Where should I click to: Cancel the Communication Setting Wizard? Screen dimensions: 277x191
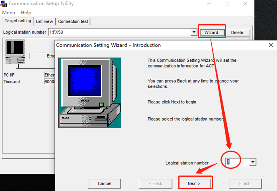coord(104,184)
